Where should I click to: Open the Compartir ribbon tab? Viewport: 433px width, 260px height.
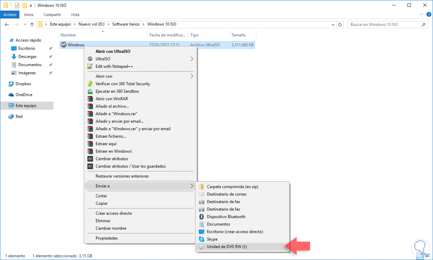pos(52,15)
